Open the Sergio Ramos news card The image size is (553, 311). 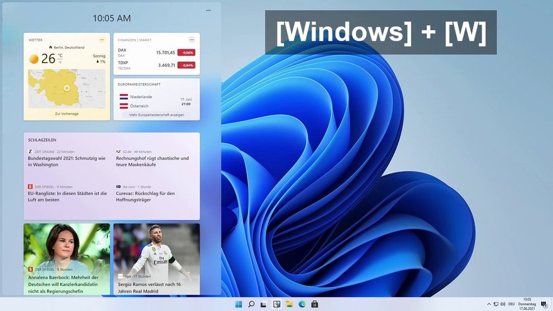click(156, 259)
